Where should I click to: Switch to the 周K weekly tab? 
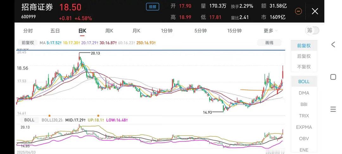pyautogui.click(x=109, y=31)
